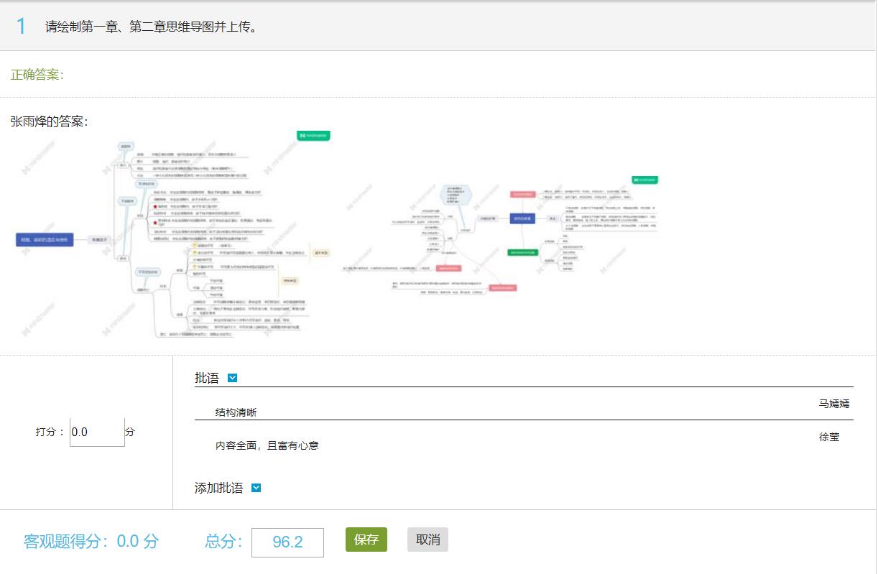Click the blue root node of left mind map
Screen dimensions: 878x574
point(45,240)
